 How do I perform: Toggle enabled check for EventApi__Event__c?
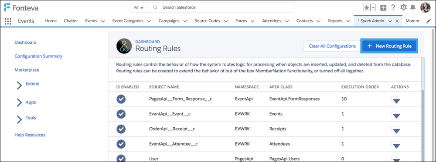point(121,114)
